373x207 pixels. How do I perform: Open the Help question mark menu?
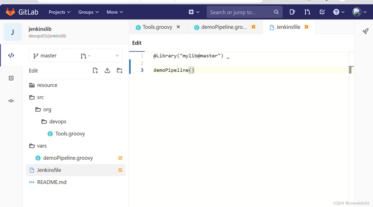click(x=339, y=12)
